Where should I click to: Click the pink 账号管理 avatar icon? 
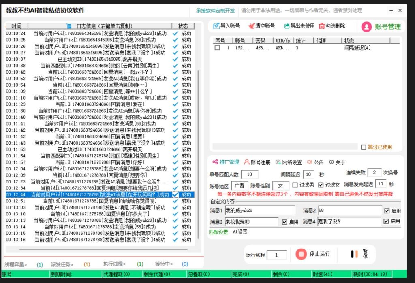[x=366, y=27]
